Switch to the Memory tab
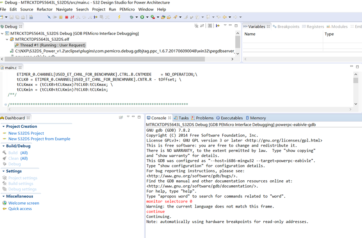This screenshot has height=238, width=362. [256, 118]
